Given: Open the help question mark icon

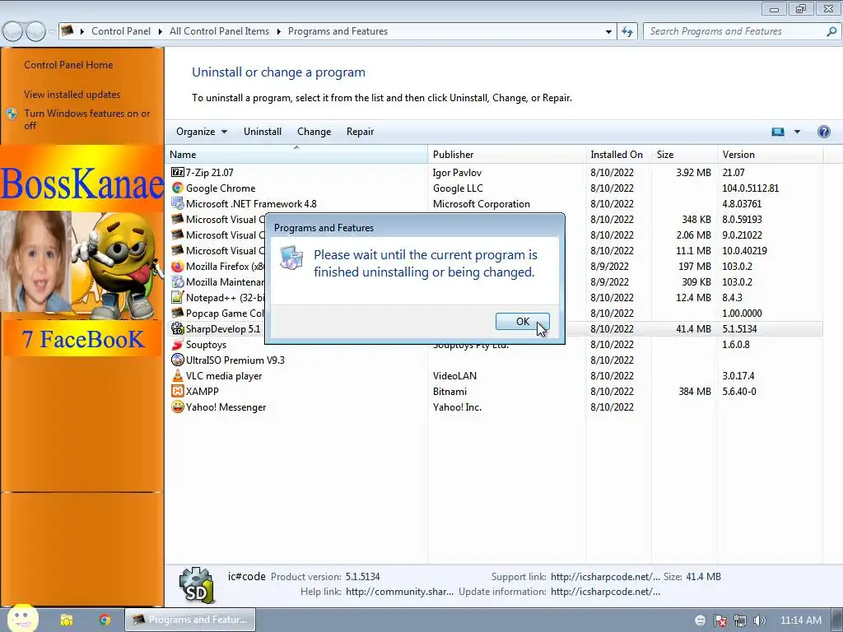Looking at the screenshot, I should click(823, 132).
